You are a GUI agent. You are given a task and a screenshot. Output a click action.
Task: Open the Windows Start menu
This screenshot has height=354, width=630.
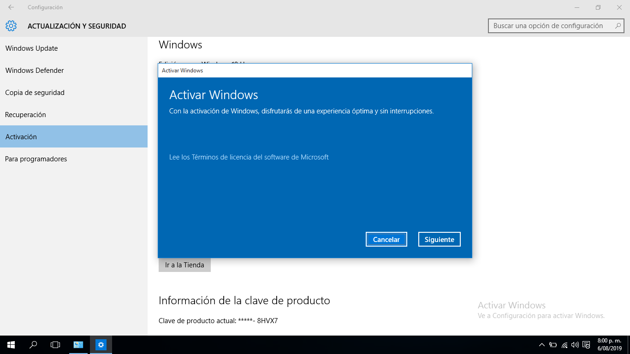pos(11,345)
